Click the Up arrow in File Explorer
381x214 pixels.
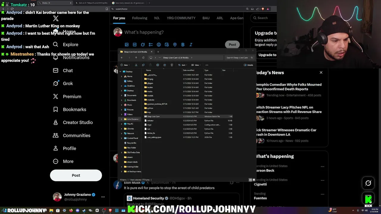[136, 58]
